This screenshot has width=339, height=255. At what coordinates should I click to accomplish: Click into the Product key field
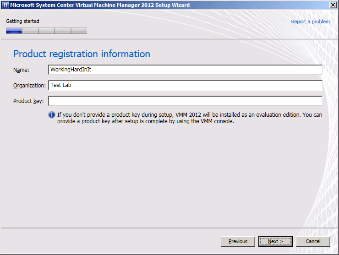(x=185, y=101)
